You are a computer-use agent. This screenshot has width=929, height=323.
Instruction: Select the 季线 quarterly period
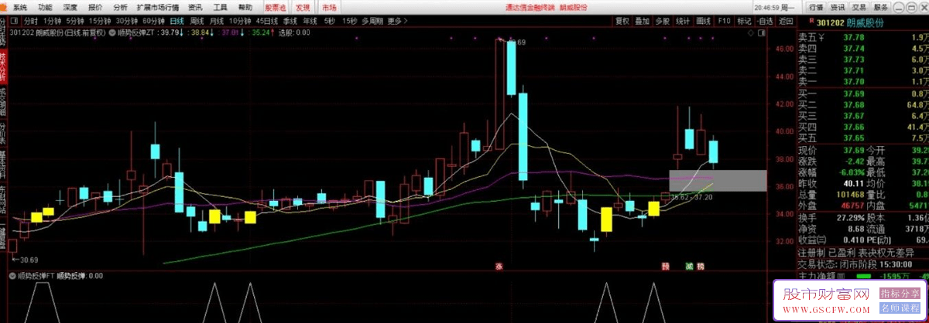(290, 21)
